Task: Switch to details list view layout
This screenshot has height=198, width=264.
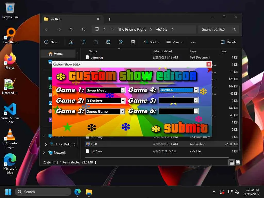Action: tap(232, 162)
